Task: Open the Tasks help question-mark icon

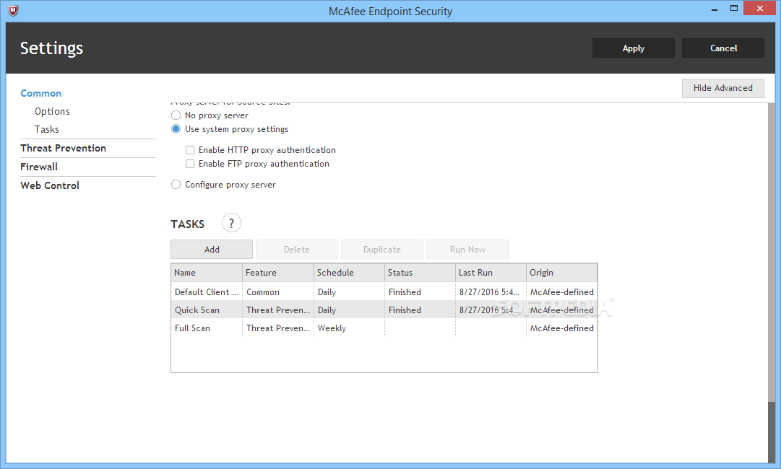Action: 231,223
